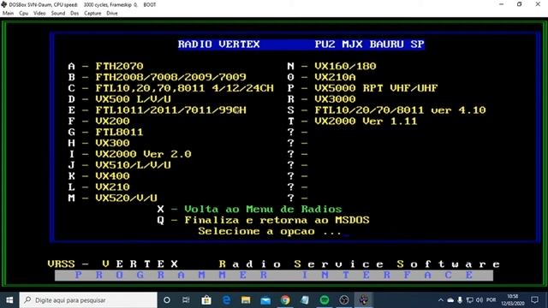
Task: Click the S - FTL10/20/70/8011 ver 4.10 option
Action: click(x=386, y=110)
